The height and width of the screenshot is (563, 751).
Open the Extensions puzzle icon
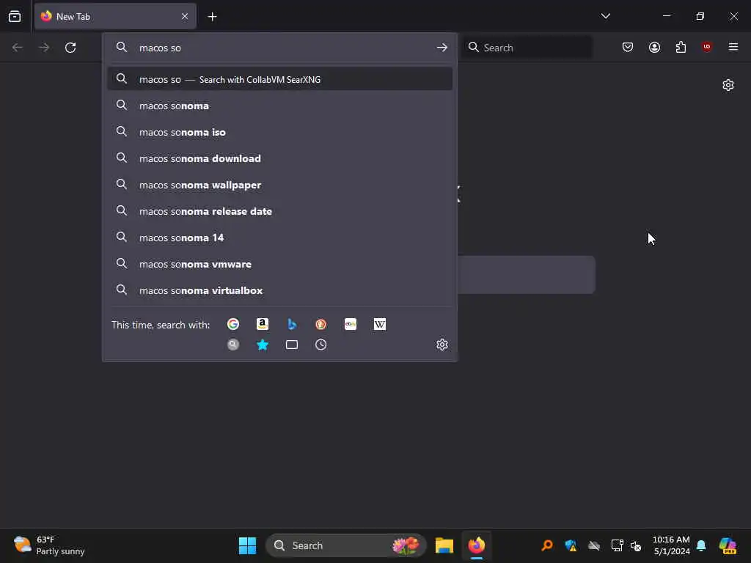[x=681, y=47]
